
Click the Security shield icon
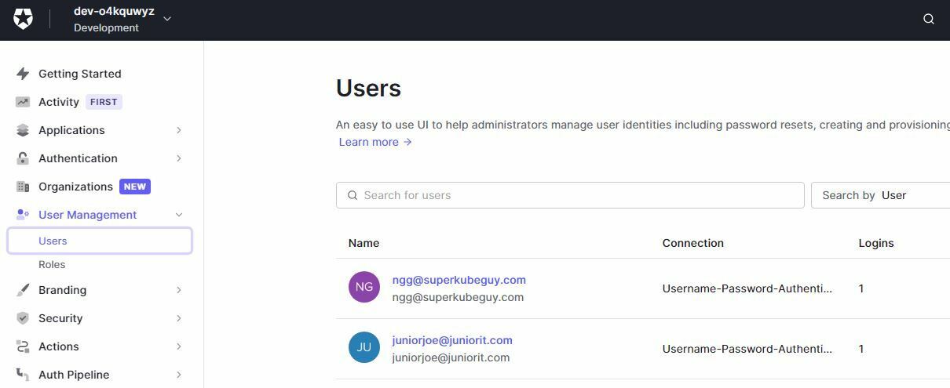[23, 318]
